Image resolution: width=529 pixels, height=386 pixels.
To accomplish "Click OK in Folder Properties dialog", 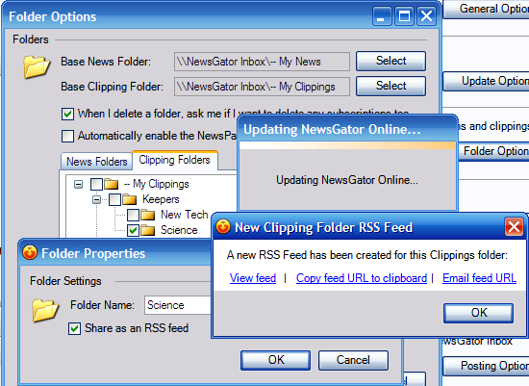I will click(x=276, y=360).
